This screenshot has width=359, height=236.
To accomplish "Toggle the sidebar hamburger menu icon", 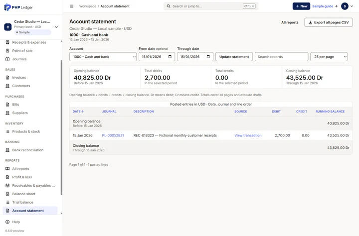I will click(72, 6).
